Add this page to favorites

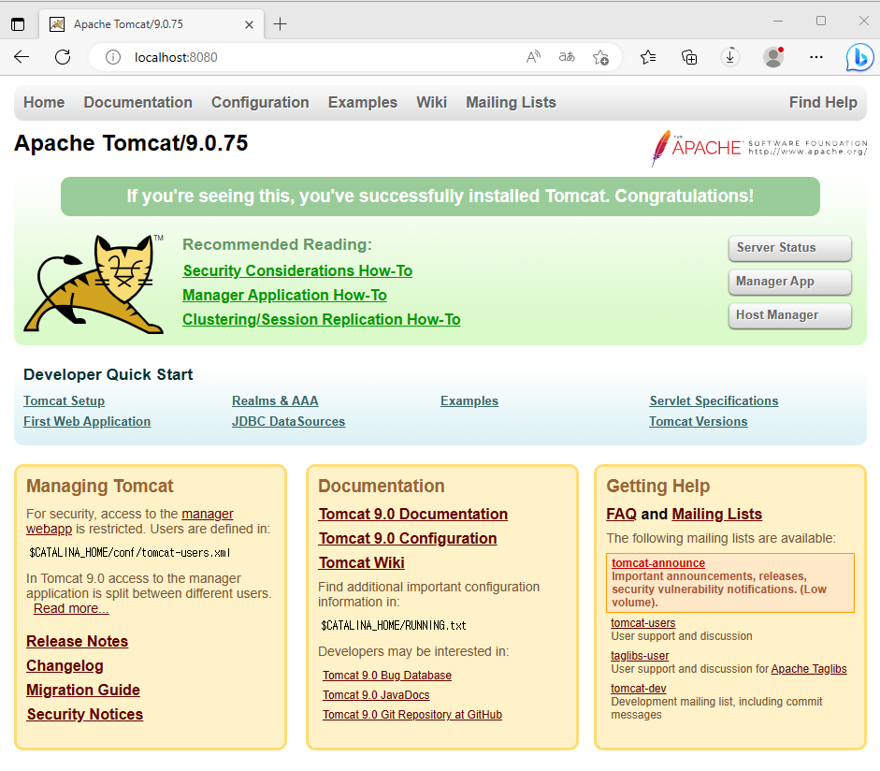coord(600,57)
